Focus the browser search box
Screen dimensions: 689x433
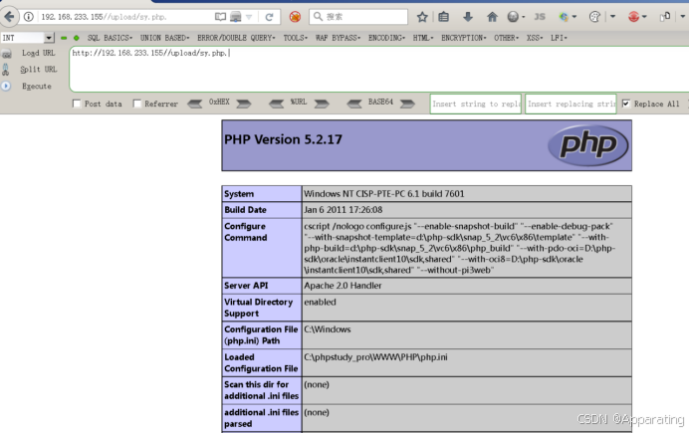358,17
